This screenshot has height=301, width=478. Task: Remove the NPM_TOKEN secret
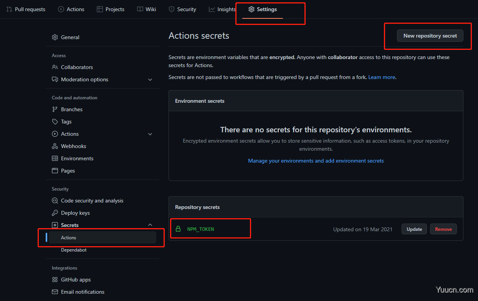point(443,229)
